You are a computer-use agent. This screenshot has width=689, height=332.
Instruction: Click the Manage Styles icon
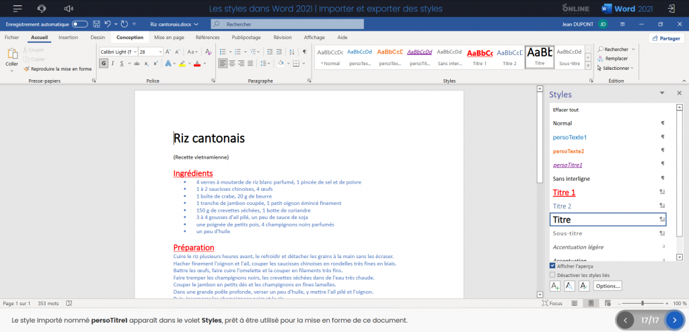[x=583, y=286]
